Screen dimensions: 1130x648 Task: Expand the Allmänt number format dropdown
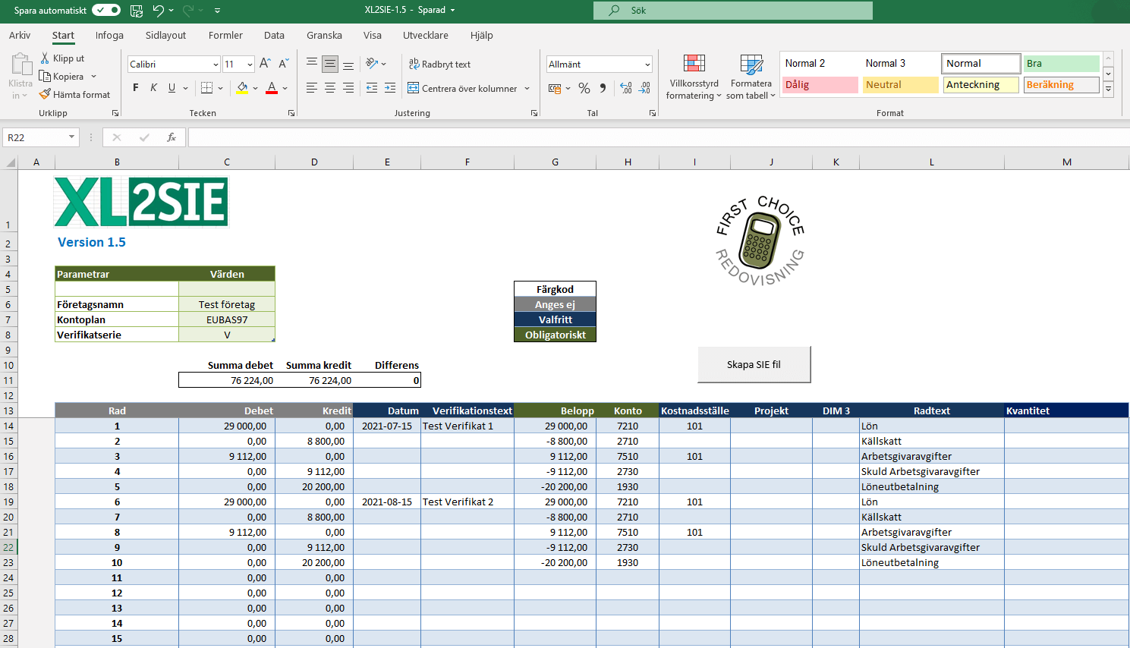point(647,64)
